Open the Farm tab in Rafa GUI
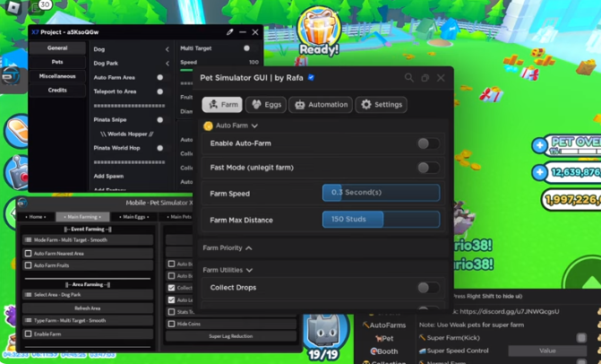The height and width of the screenshot is (364, 601). tap(222, 105)
